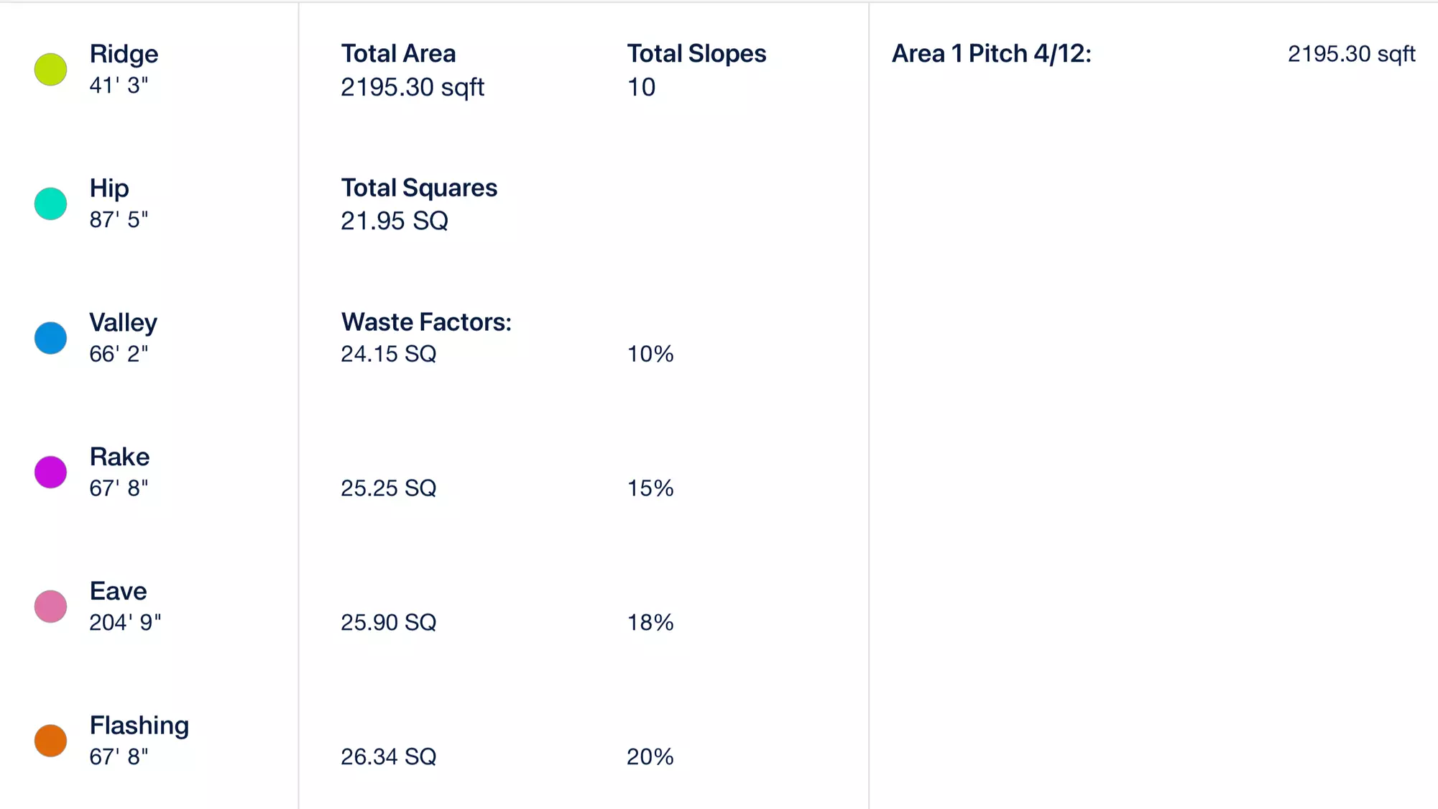The image size is (1438, 809).
Task: Select the Hip 87' 5" measurement
Action: [119, 219]
